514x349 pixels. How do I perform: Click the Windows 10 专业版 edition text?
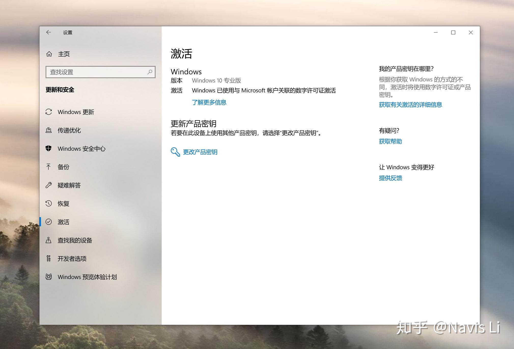click(216, 80)
